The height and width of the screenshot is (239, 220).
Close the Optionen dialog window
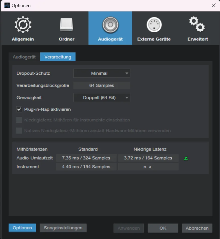[x=214, y=6]
